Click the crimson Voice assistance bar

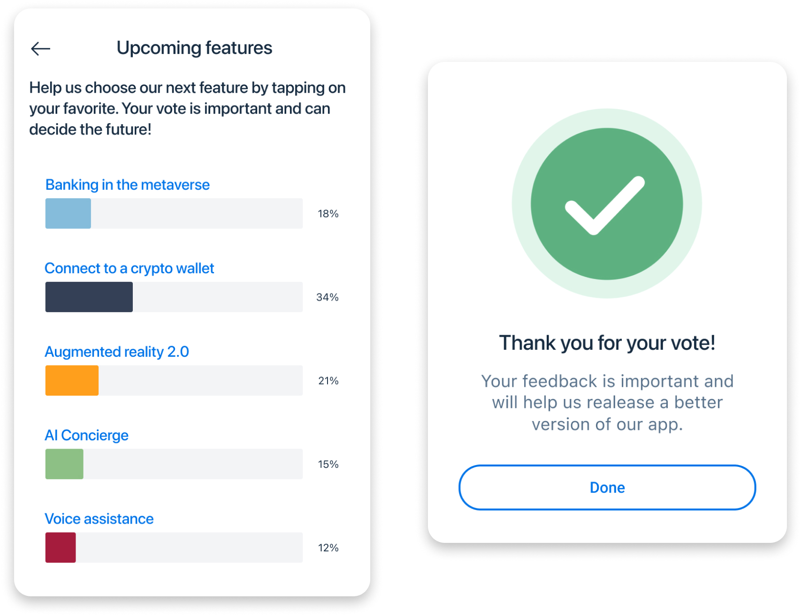coord(61,547)
